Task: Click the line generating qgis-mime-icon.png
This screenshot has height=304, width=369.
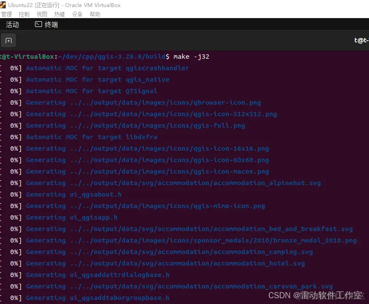Action: click(145, 206)
